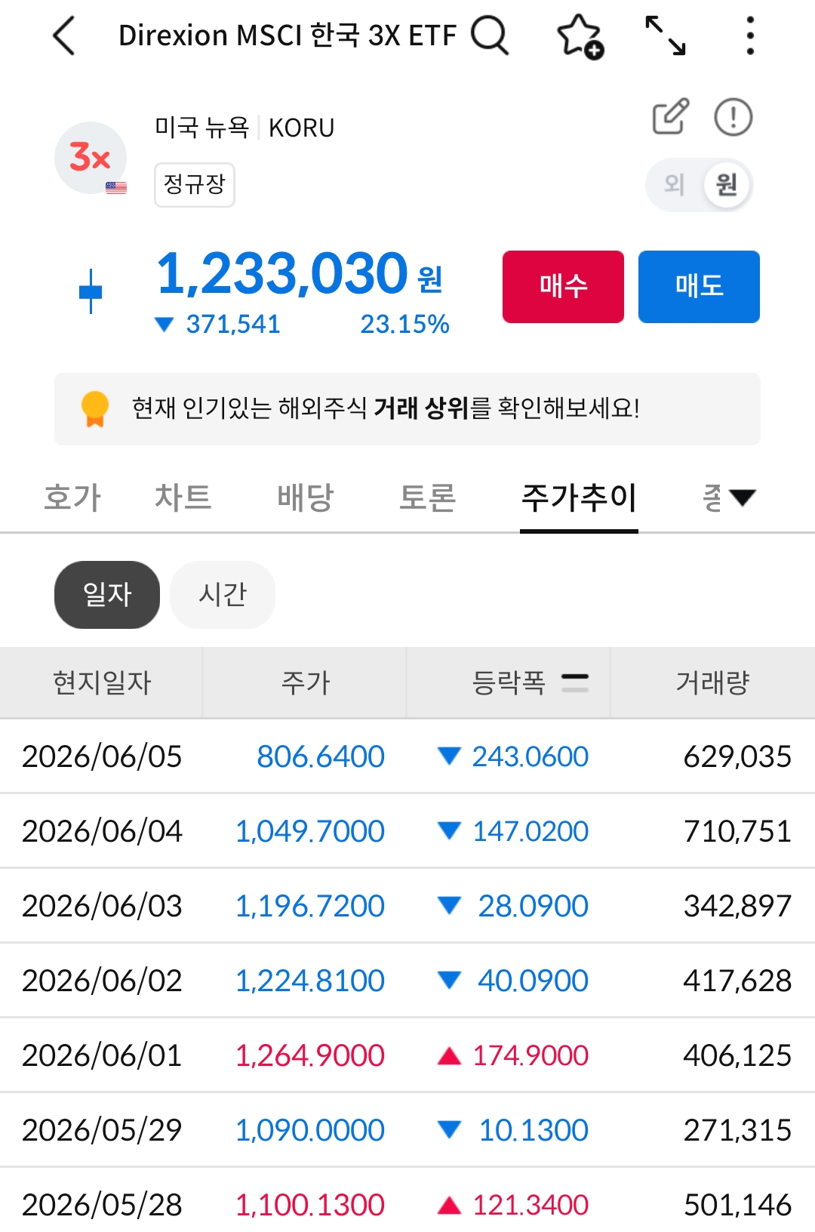
Task: Open stock search magnifier icon
Action: 490,35
